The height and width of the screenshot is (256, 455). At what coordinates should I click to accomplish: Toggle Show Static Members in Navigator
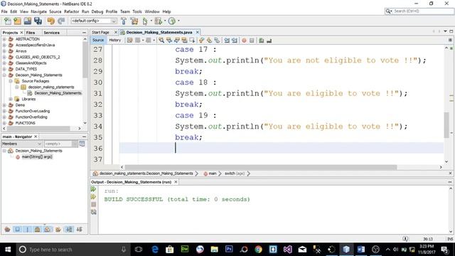(x=28, y=230)
